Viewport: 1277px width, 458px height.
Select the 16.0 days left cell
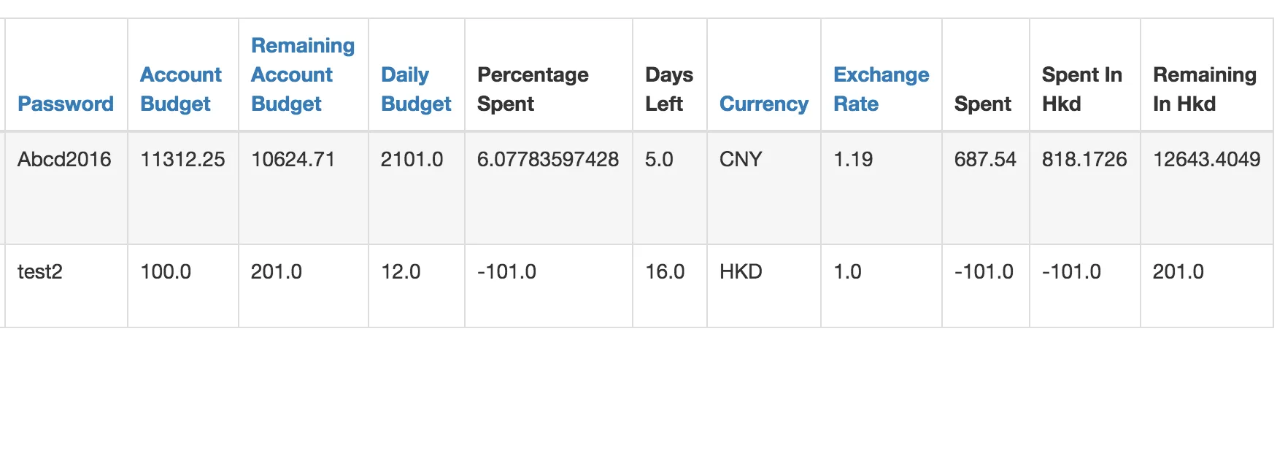pyautogui.click(x=665, y=271)
